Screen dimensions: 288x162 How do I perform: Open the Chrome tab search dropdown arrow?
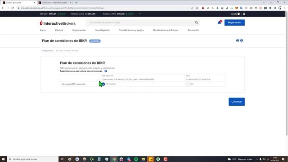[264, 2]
